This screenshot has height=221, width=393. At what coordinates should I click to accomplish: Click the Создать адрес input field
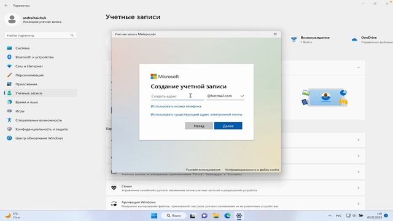point(177,96)
